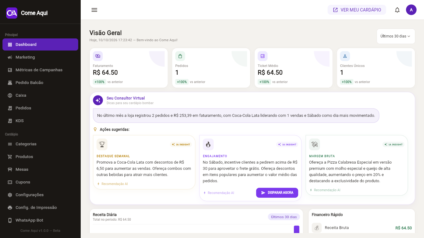Click the Últimos 30 dias chip in Receita Diária
This screenshot has height=238, width=424.
(284, 217)
